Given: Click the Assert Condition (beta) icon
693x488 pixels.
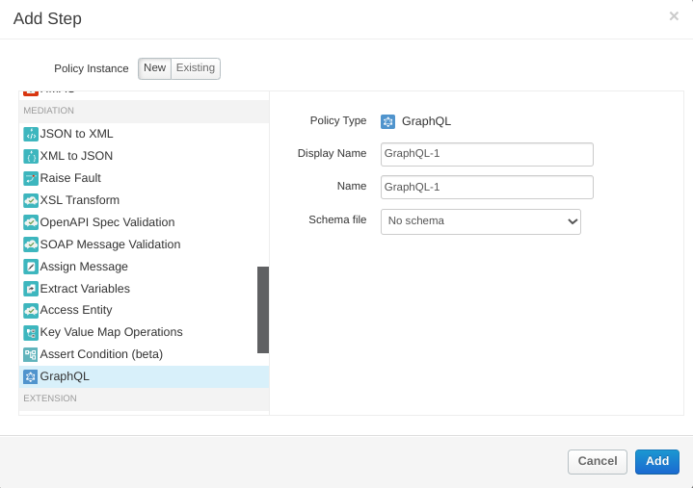Looking at the screenshot, I should pyautogui.click(x=30, y=354).
